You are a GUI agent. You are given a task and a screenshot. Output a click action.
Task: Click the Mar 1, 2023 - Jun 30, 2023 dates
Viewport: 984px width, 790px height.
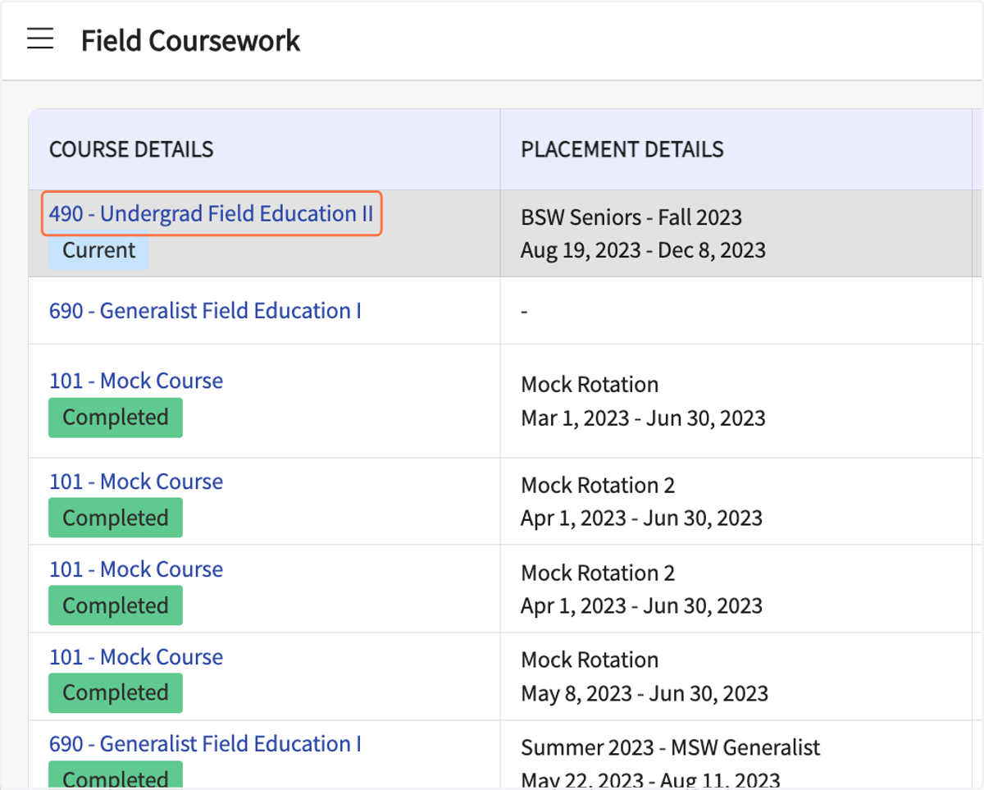pyautogui.click(x=643, y=418)
